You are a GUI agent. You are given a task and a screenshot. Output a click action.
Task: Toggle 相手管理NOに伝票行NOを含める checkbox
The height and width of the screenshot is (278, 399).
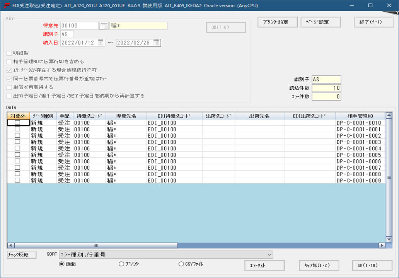point(9,61)
